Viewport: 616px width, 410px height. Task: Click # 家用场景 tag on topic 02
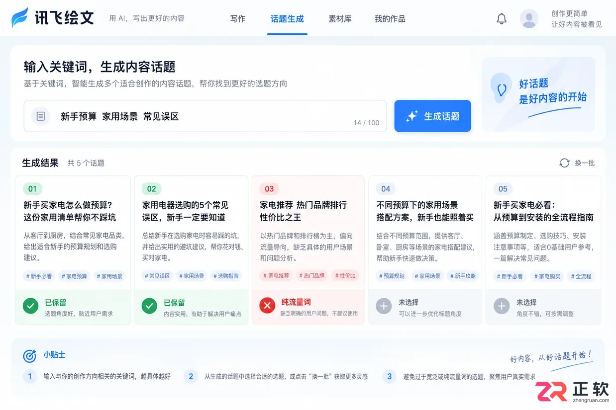coord(192,276)
